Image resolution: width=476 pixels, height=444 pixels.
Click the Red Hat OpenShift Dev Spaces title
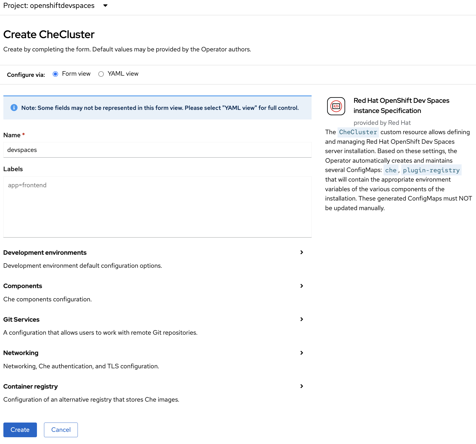(x=402, y=106)
